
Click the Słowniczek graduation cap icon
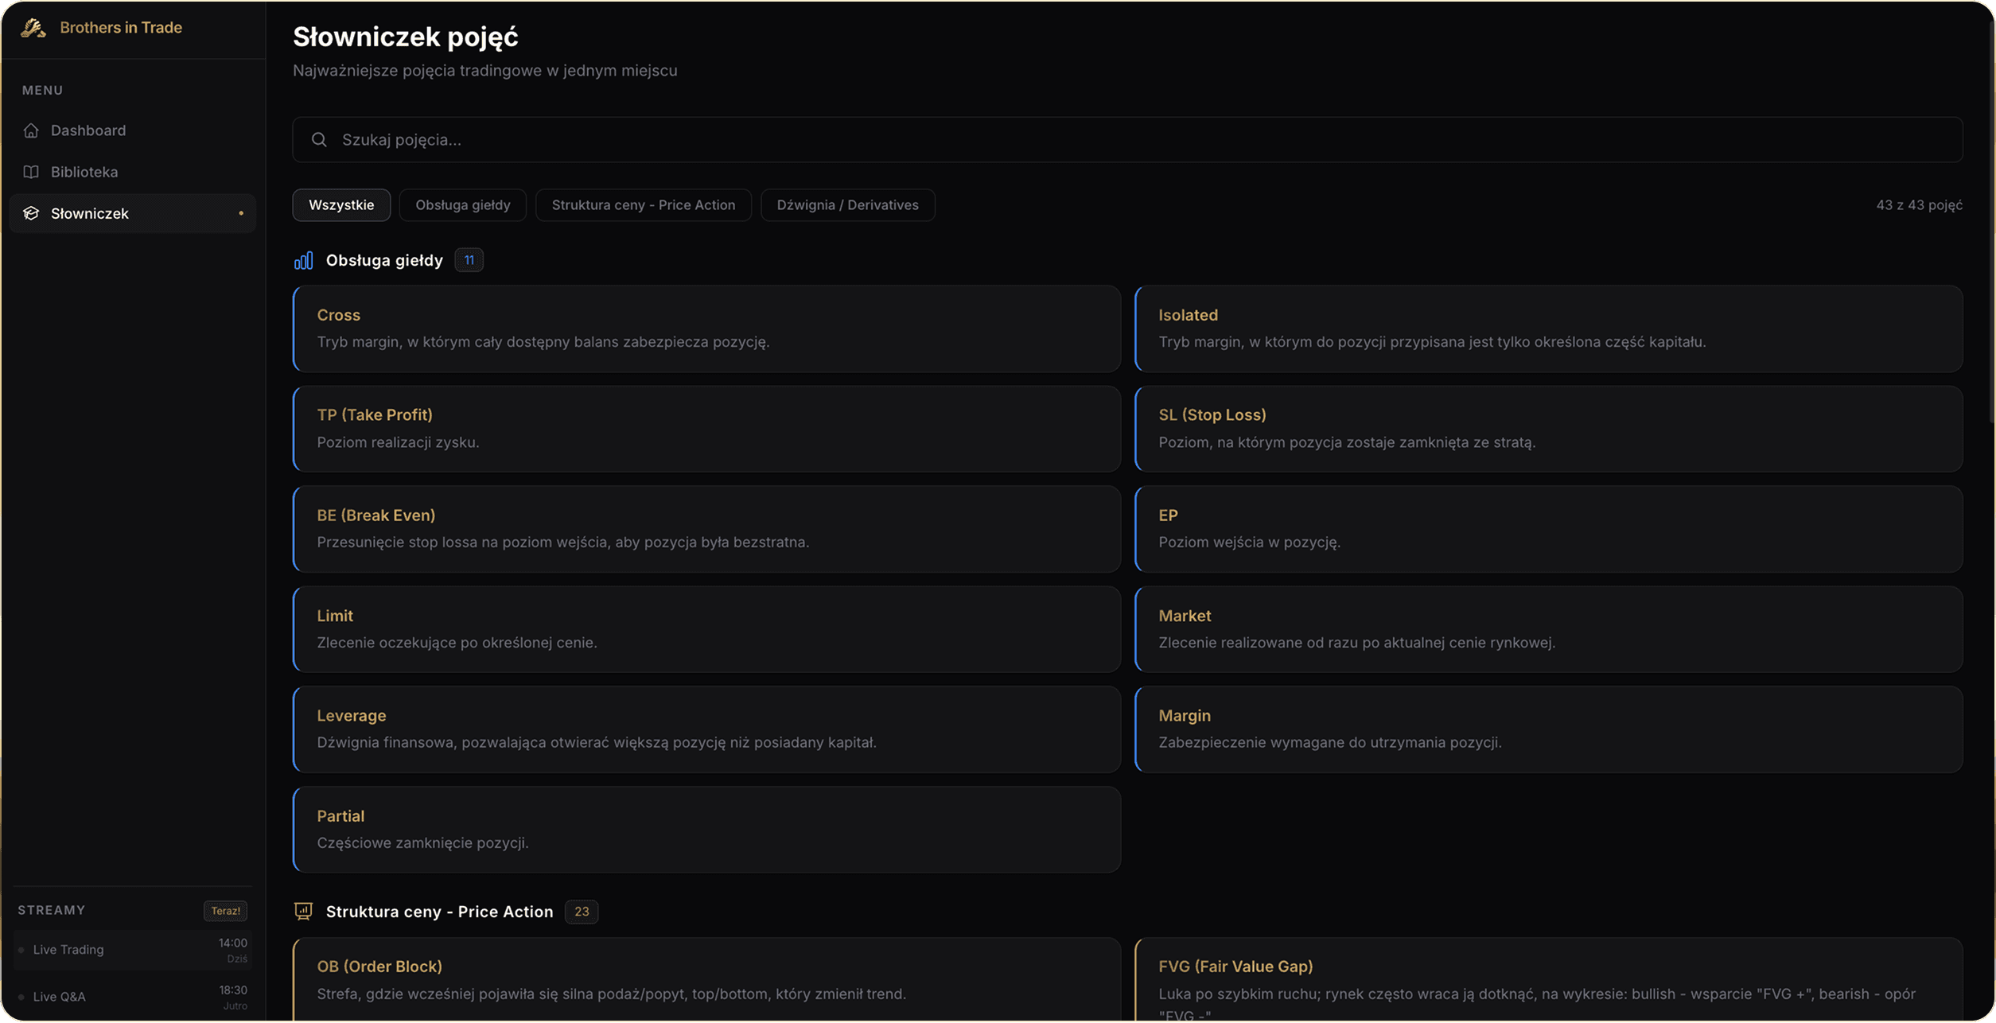tap(31, 213)
